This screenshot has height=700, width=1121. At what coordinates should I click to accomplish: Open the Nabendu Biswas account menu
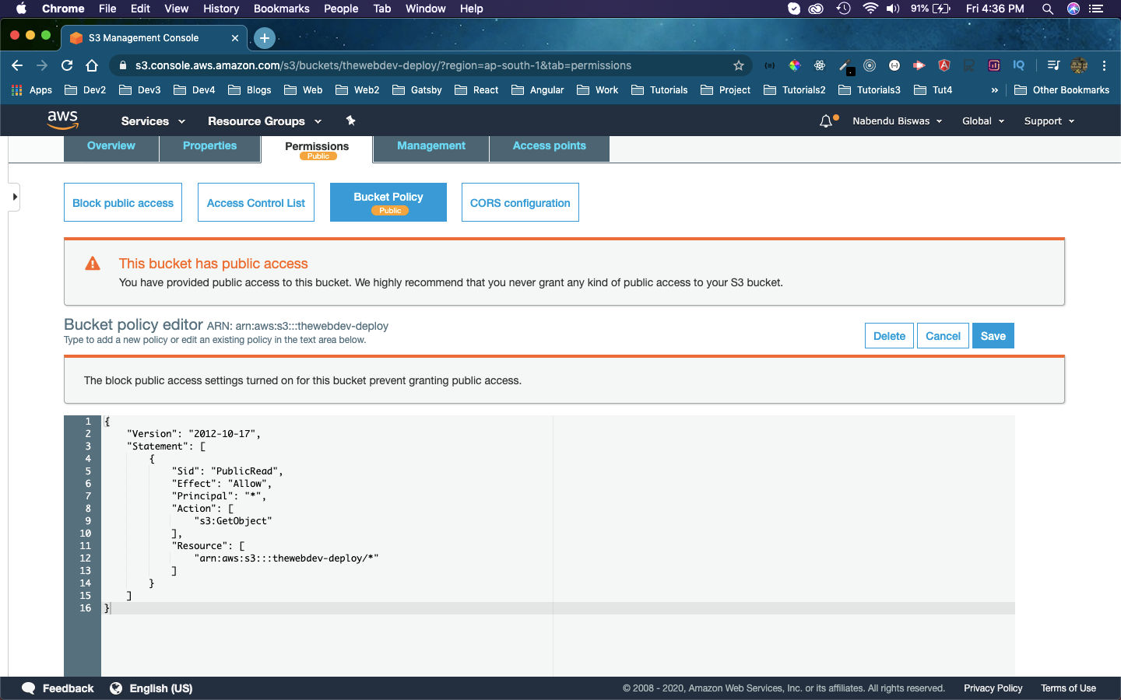(898, 121)
